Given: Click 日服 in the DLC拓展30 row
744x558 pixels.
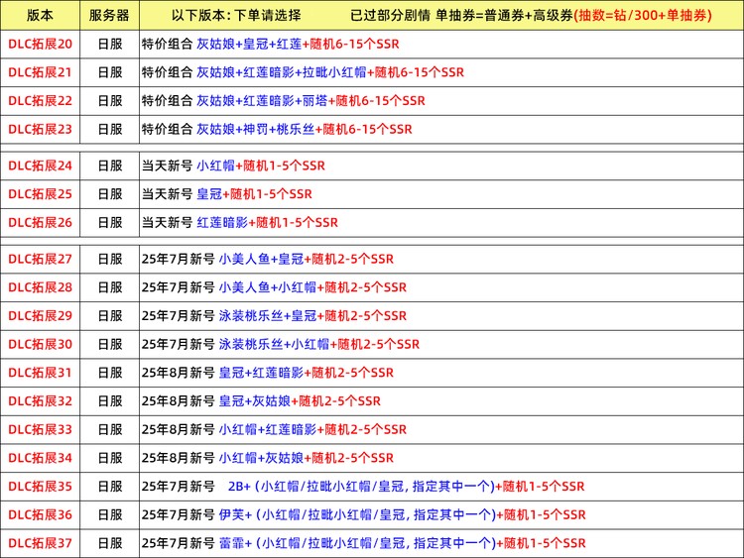Looking at the screenshot, I should point(109,344).
